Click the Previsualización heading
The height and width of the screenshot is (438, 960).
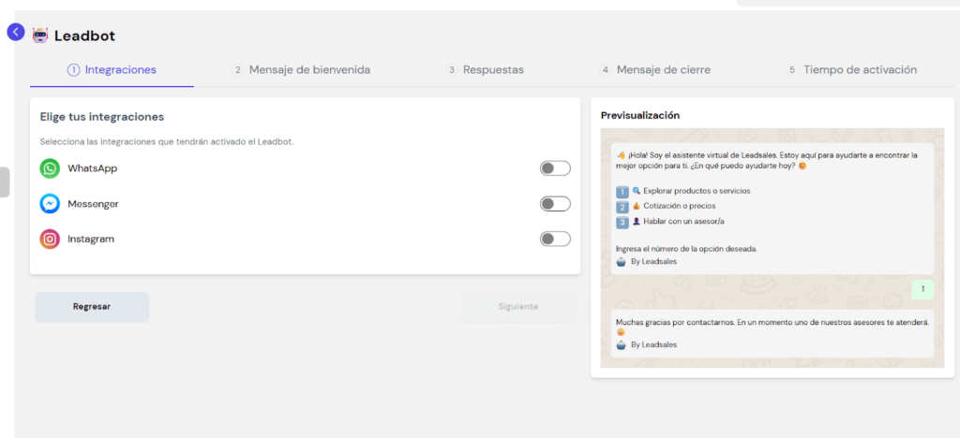pyautogui.click(x=640, y=115)
